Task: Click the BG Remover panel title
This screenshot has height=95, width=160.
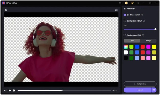Action: pyautogui.click(x=129, y=9)
